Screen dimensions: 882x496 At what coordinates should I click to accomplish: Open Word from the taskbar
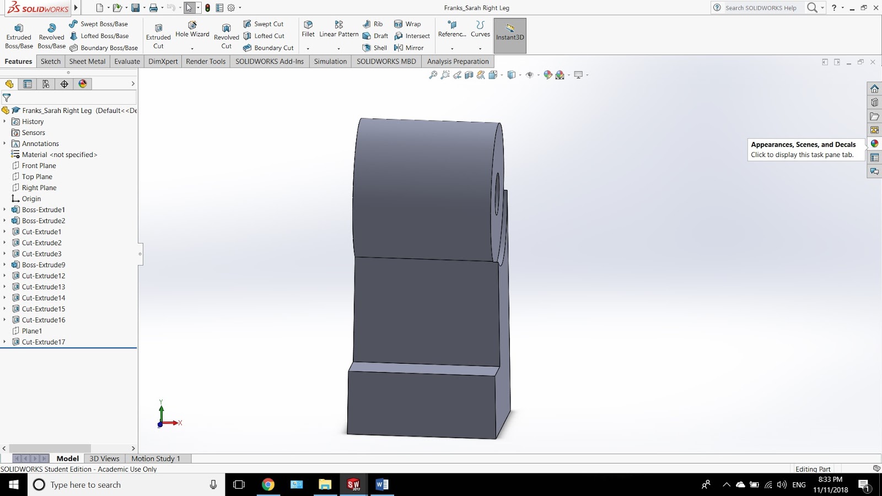coord(383,484)
